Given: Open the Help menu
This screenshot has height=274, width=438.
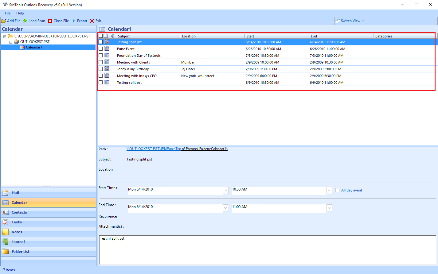Looking at the screenshot, I should pos(20,13).
